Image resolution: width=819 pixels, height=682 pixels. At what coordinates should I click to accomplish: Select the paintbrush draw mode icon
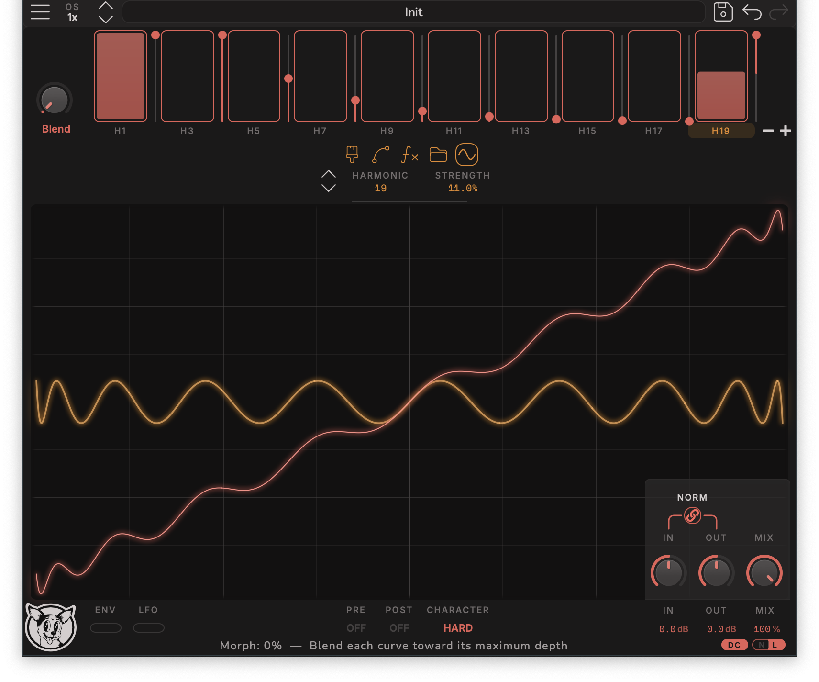click(x=352, y=155)
